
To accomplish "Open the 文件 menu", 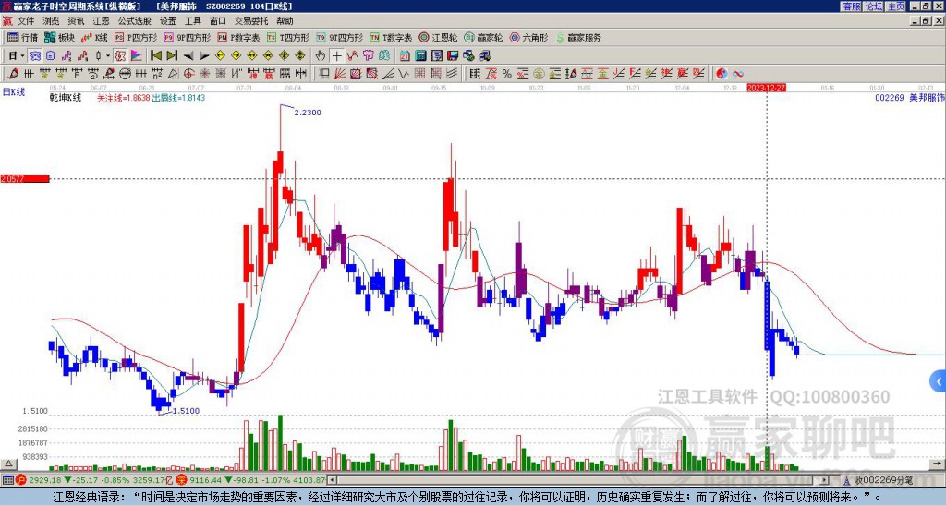I will (x=25, y=21).
